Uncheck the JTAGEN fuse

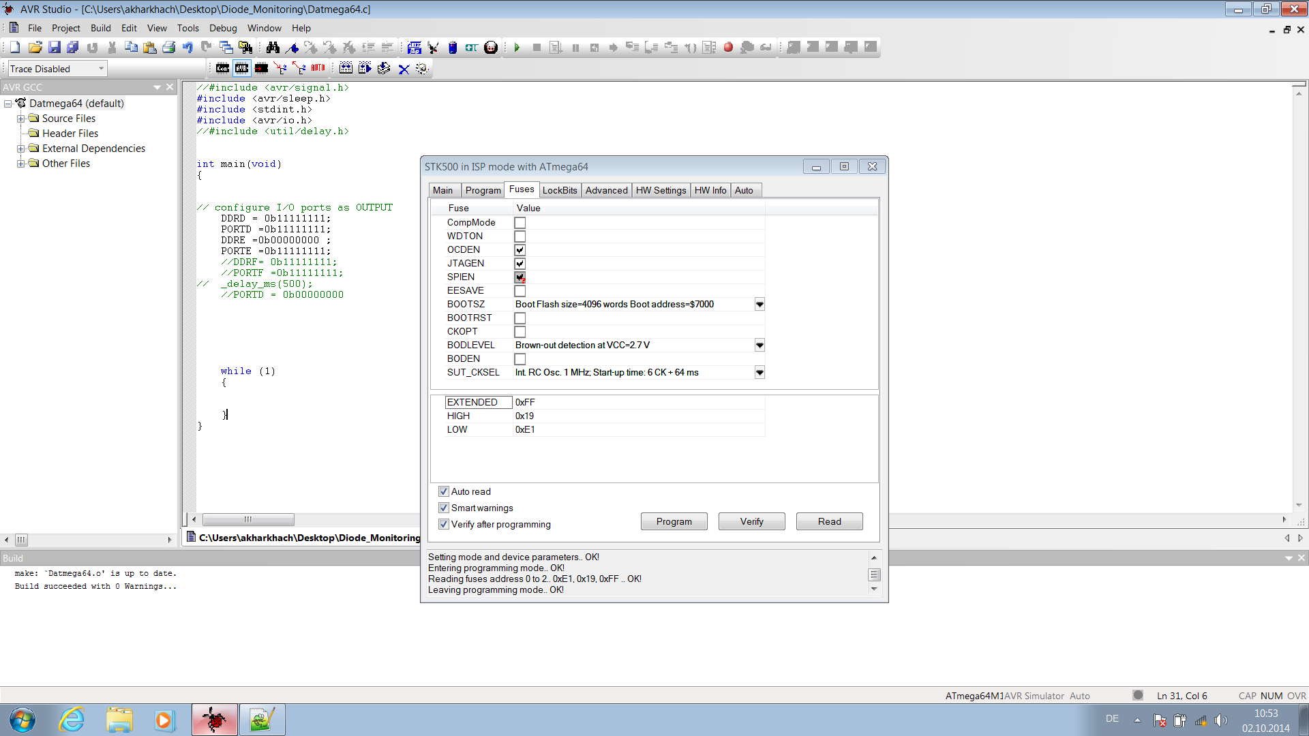pyautogui.click(x=520, y=264)
